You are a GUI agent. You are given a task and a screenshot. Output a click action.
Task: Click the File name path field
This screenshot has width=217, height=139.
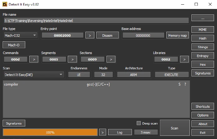coord(96,21)
